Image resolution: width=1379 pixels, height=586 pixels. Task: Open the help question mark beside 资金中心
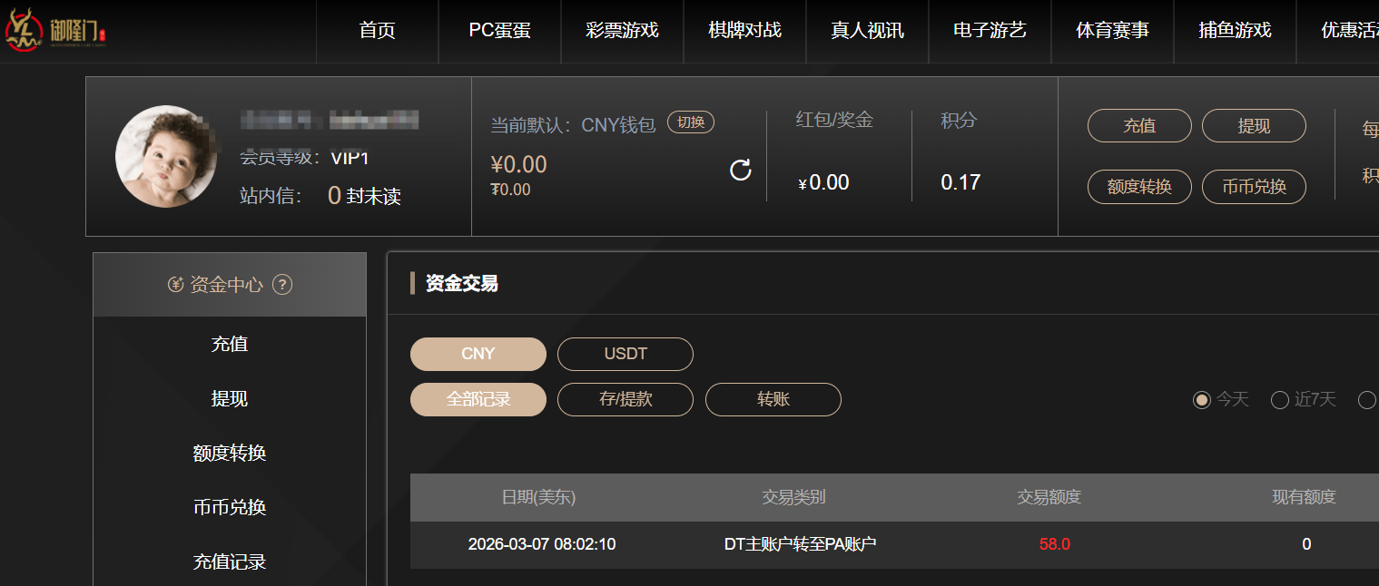[x=282, y=285]
